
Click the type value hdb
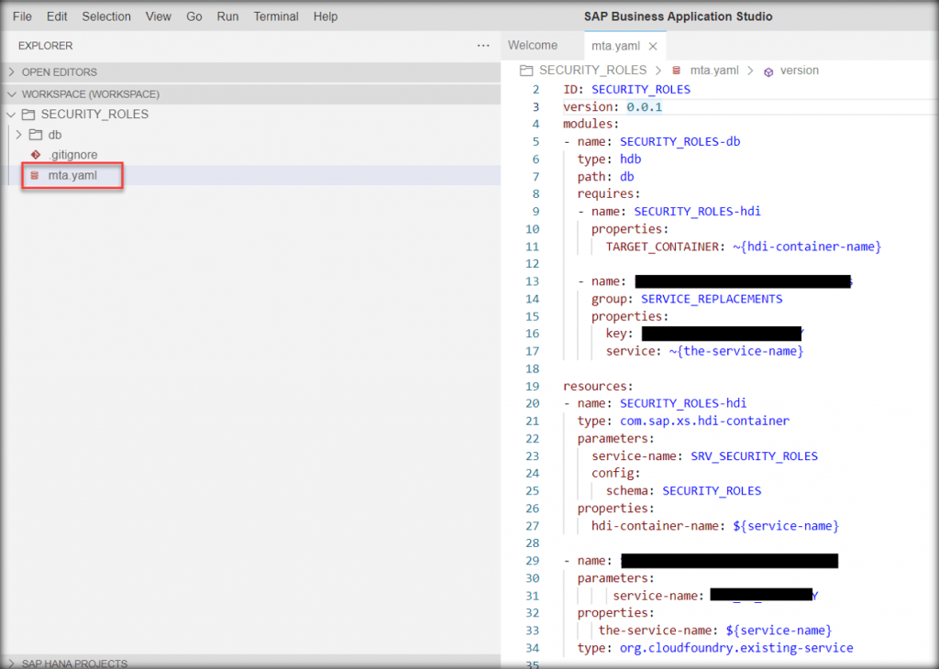(631, 159)
